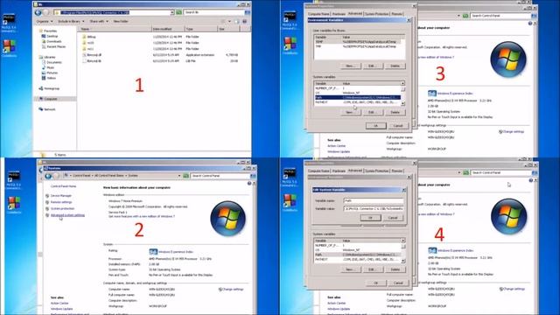Refresh the lib Explorer folder view
Screen dimensions: 560x315
point(178,12)
